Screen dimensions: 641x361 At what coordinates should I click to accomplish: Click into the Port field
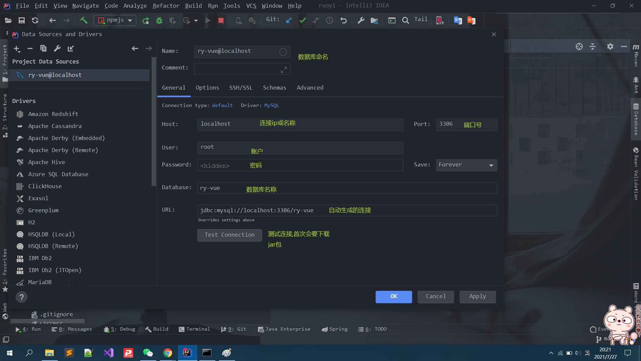point(466,125)
